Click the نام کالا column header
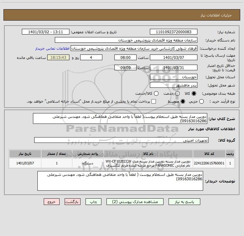The image size is (244, 236). [x=148, y=154]
